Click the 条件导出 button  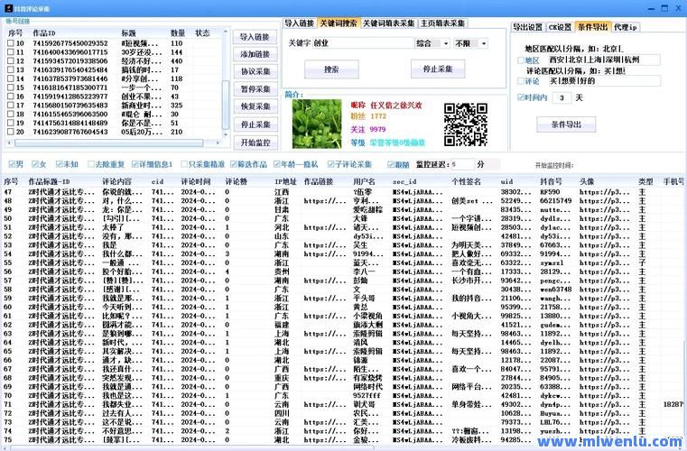point(566,124)
